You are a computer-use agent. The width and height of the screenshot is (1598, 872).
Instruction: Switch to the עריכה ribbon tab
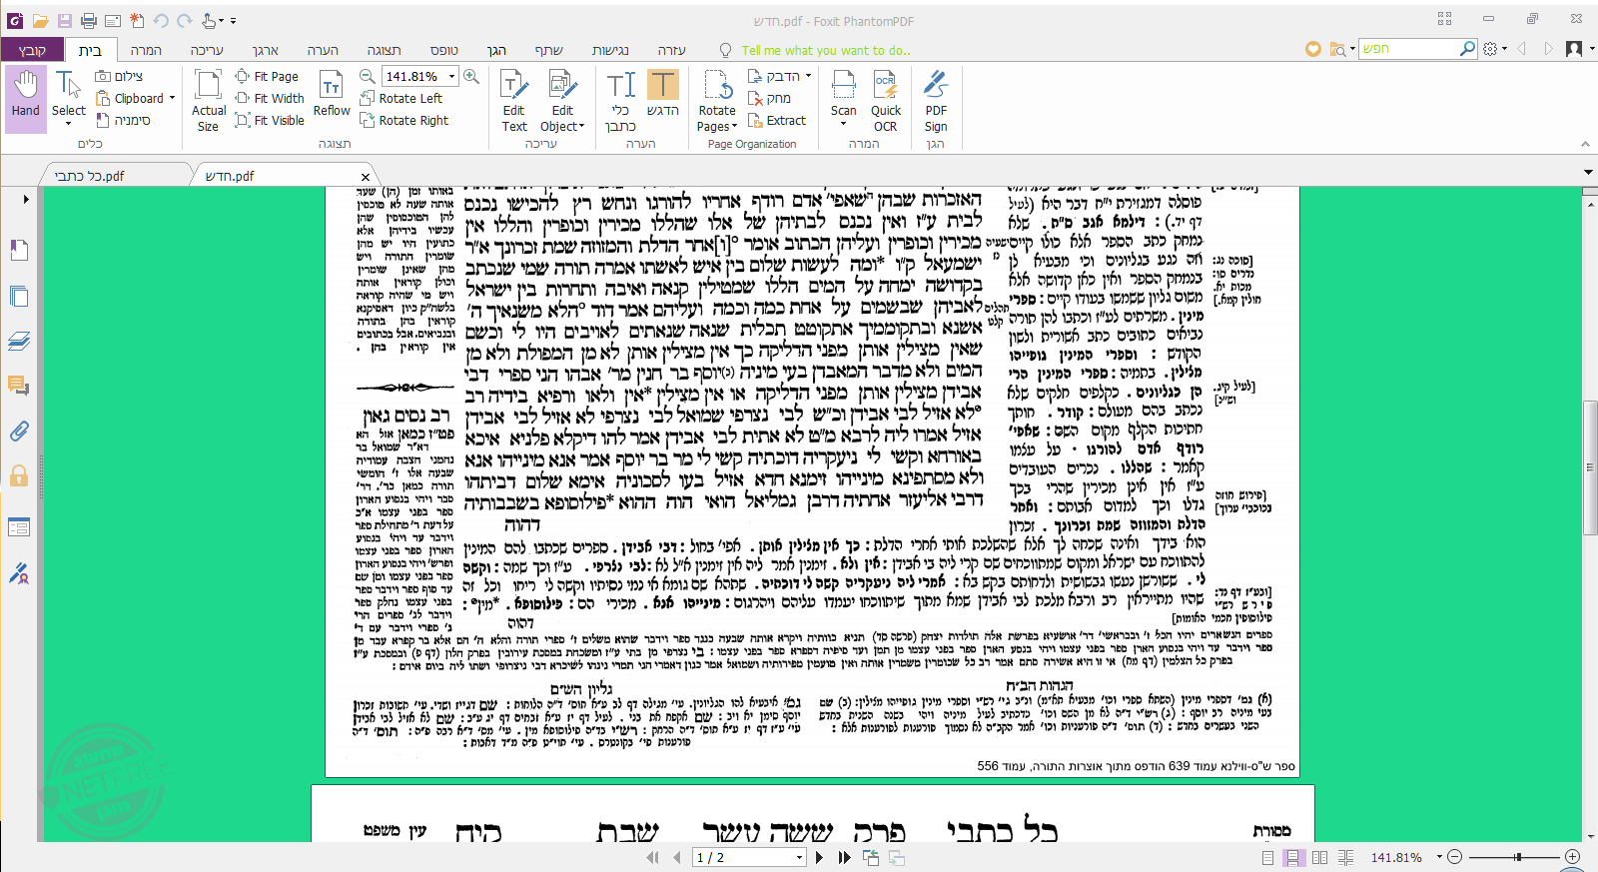pyautogui.click(x=207, y=50)
